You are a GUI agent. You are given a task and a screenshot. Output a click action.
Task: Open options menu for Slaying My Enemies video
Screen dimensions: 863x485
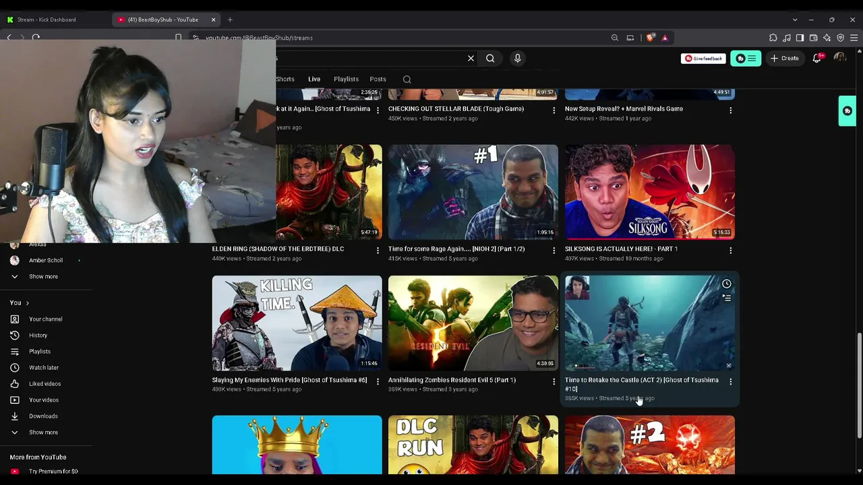(x=378, y=382)
